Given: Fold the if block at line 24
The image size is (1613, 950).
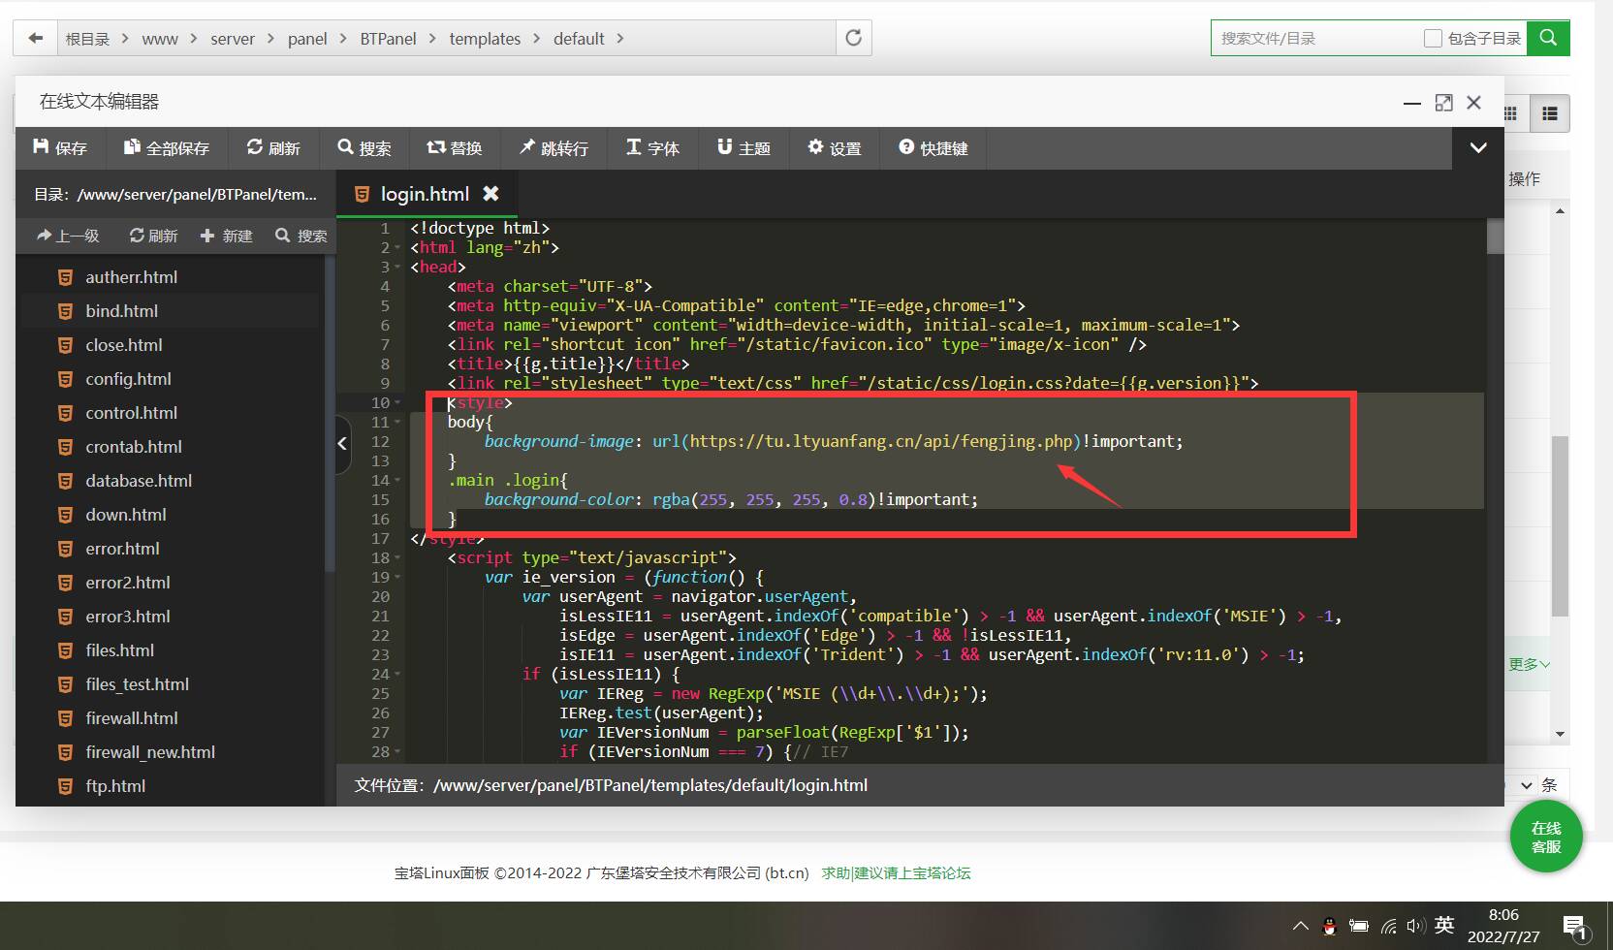Looking at the screenshot, I should coord(397,675).
